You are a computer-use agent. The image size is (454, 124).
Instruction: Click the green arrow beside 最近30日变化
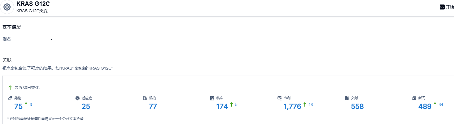click(x=10, y=88)
